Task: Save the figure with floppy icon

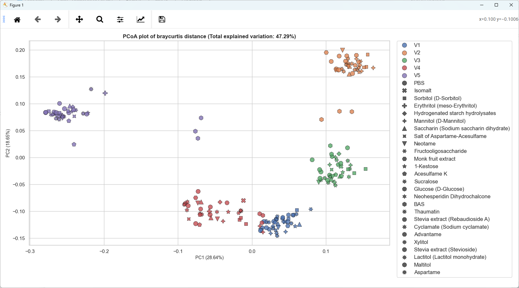Action: pos(162,19)
